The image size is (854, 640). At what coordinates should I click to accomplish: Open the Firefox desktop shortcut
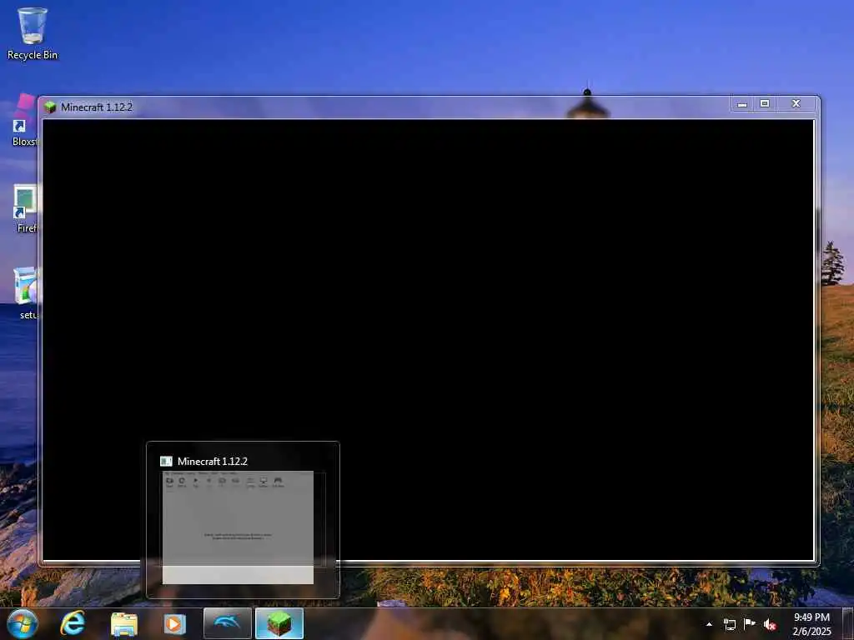tap(26, 209)
